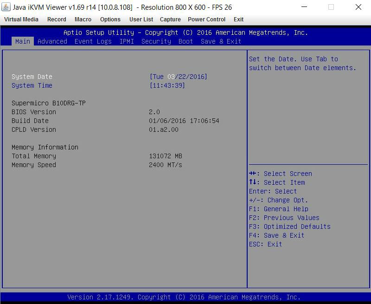Click the Exit menu item

click(x=239, y=19)
